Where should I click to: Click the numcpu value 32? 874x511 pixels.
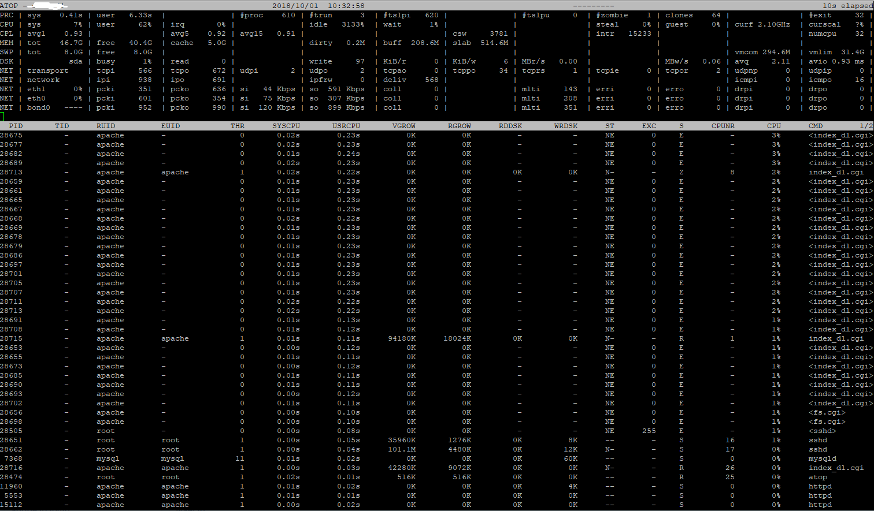(x=860, y=33)
